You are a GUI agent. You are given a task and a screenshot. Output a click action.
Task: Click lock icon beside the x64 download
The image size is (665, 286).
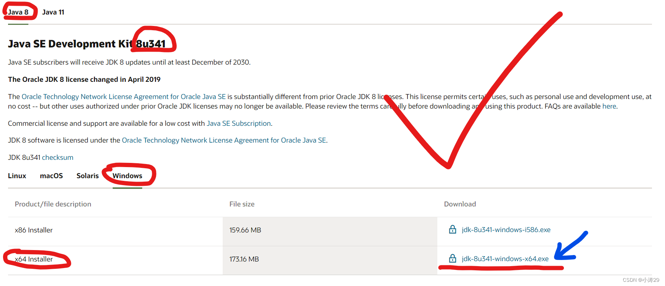(x=453, y=258)
